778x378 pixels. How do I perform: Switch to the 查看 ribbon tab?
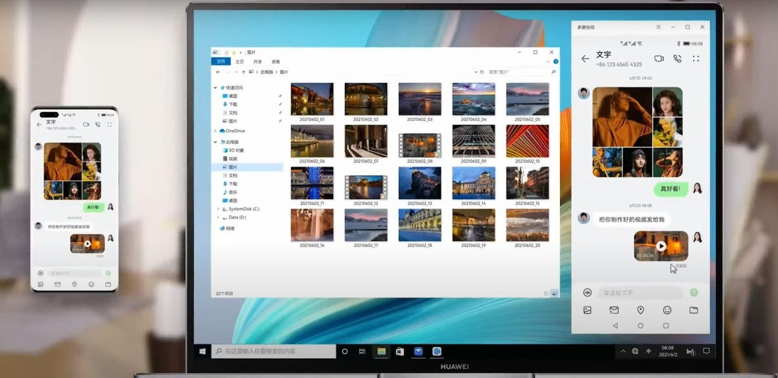[x=277, y=61]
